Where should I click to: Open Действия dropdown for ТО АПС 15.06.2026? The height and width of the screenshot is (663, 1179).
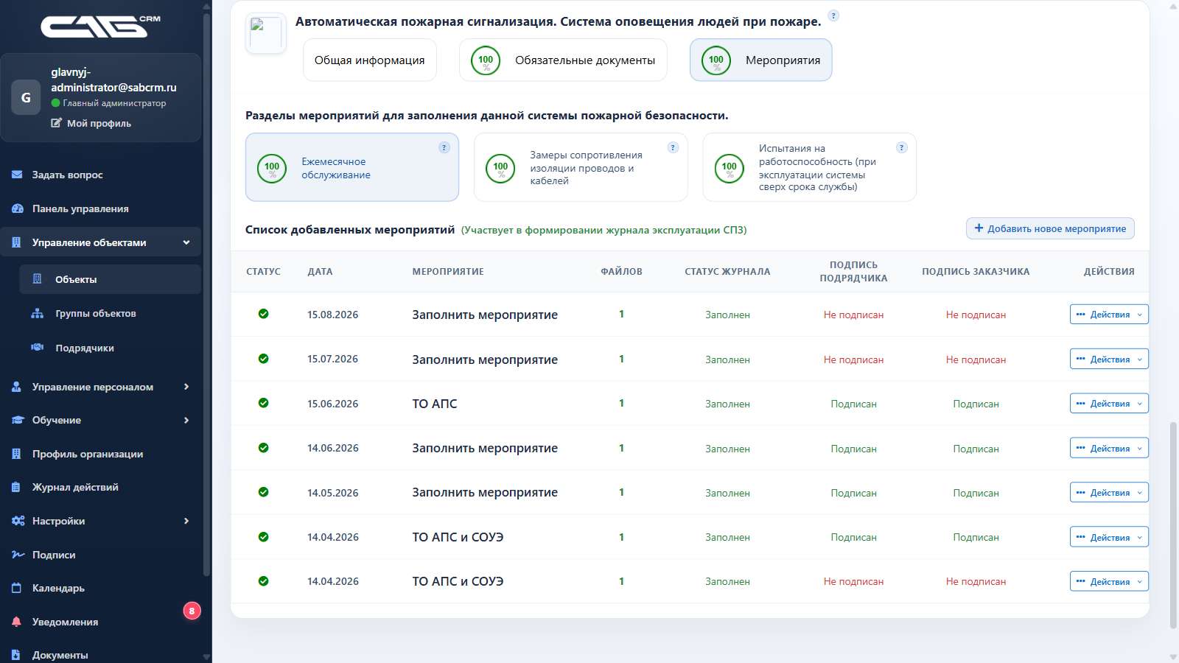click(1109, 403)
